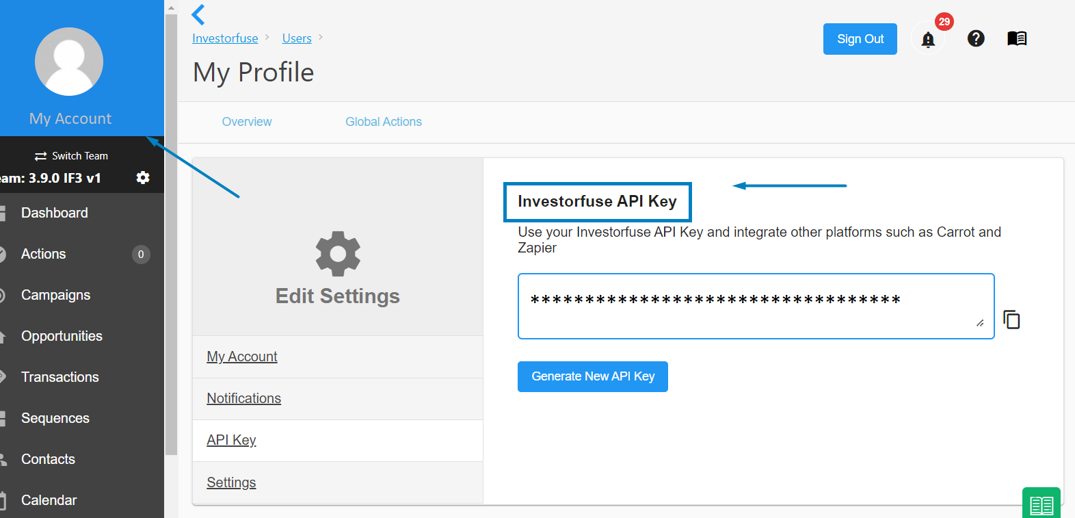Select the Notifications settings link
Viewport: 1075px width, 518px height.
[244, 398]
